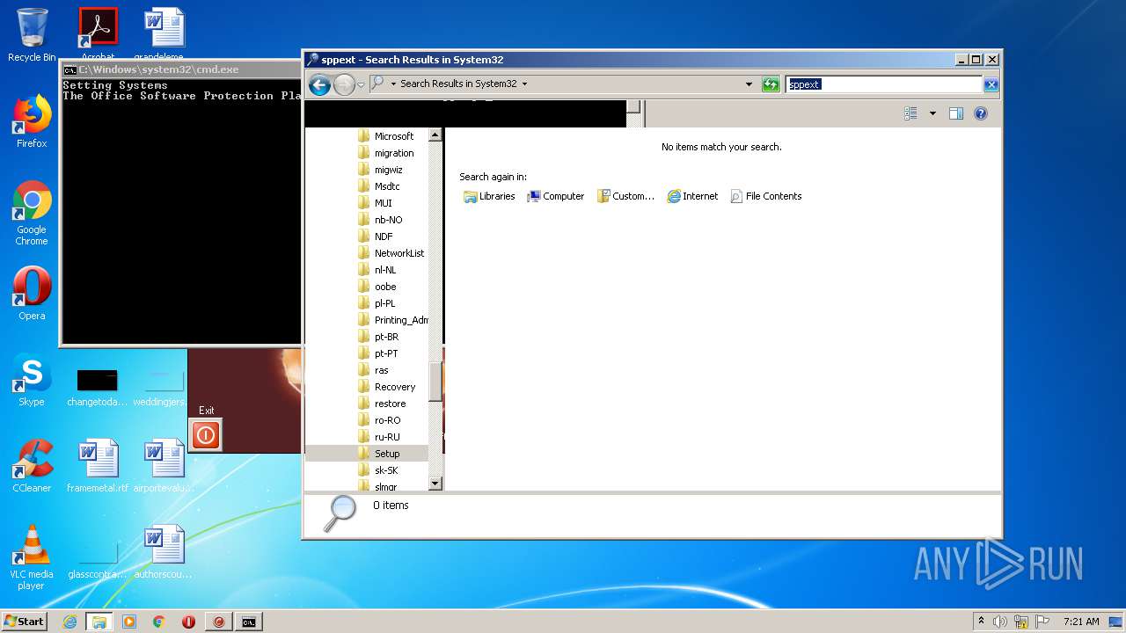Select the Firefox desktop icon
The width and height of the screenshot is (1126, 633).
pos(32,121)
